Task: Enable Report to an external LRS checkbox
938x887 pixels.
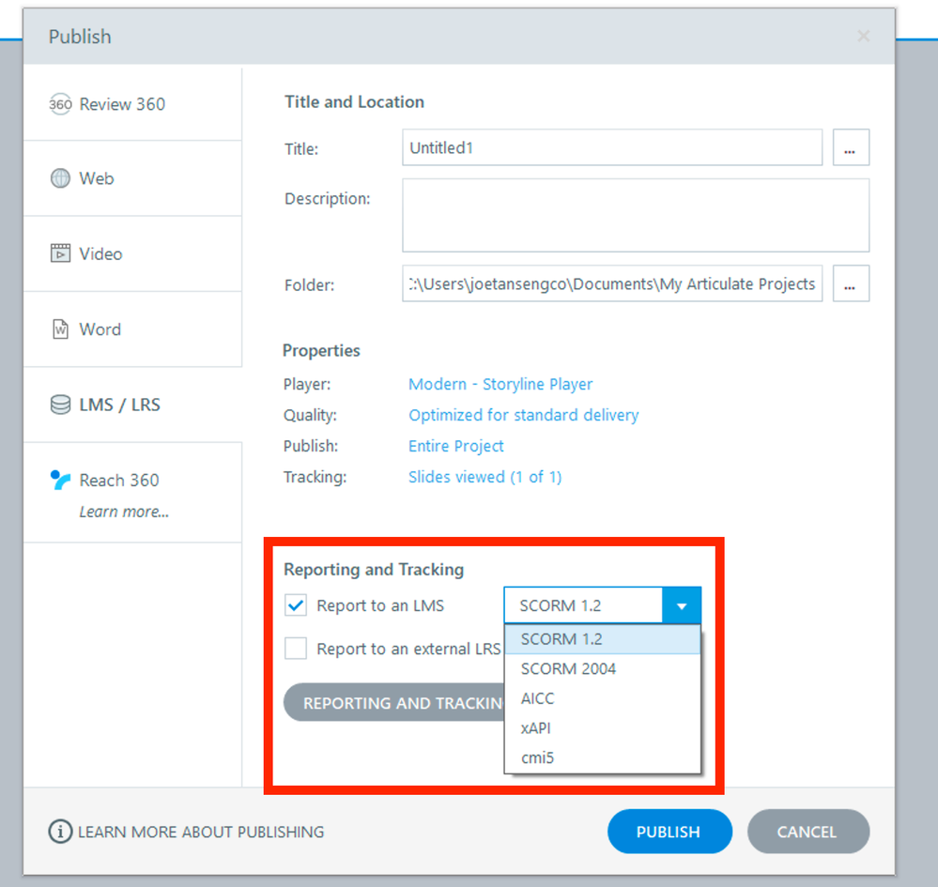Action: [x=296, y=649]
